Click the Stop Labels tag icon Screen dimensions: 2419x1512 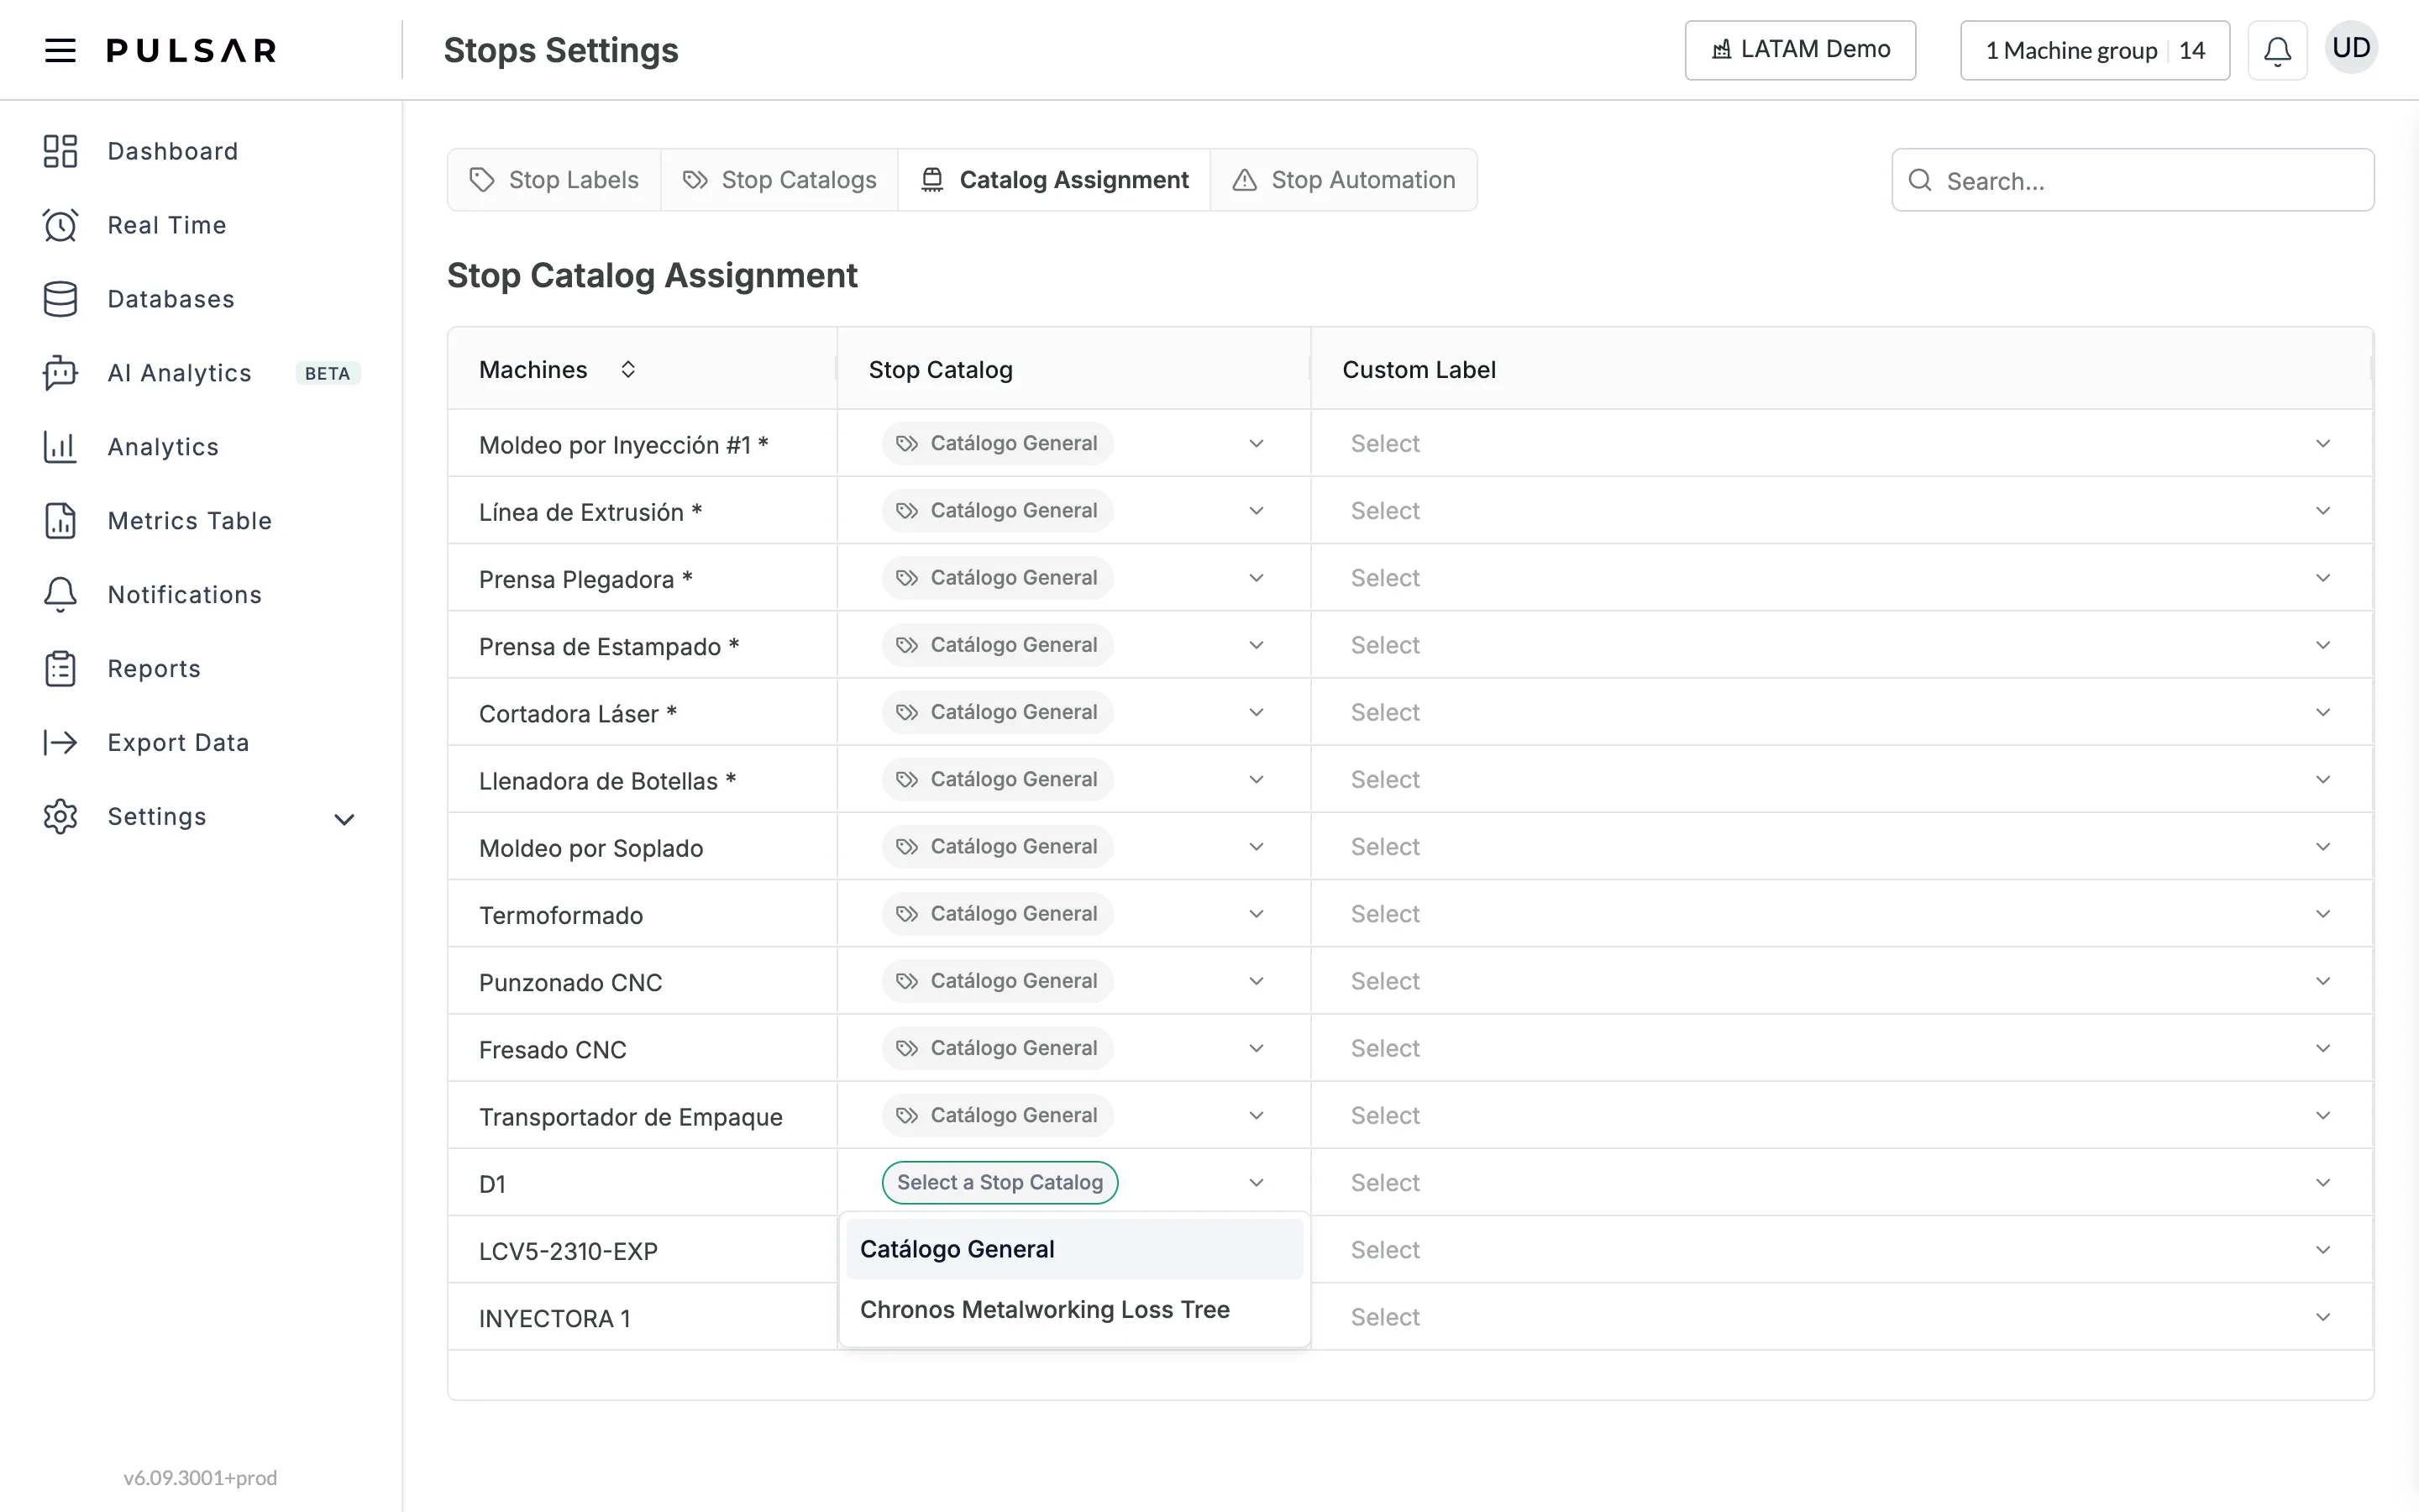coord(482,179)
